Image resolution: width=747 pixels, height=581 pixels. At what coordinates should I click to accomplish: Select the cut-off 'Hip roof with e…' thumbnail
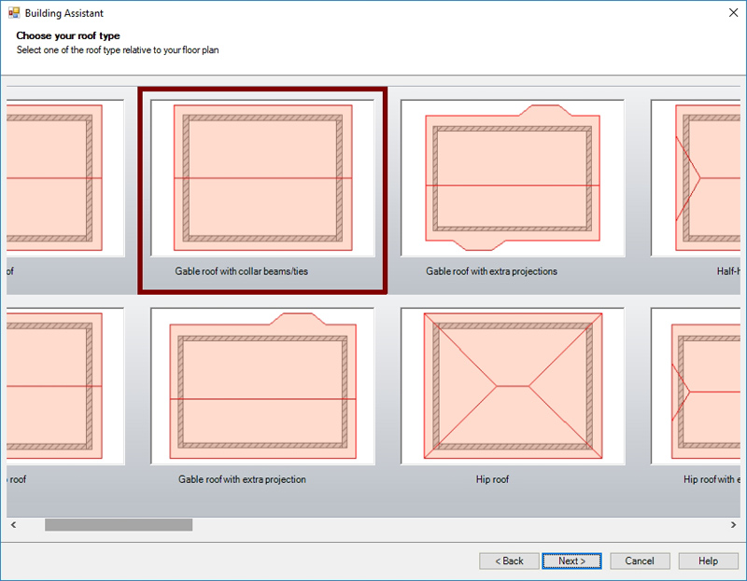[x=698, y=385]
